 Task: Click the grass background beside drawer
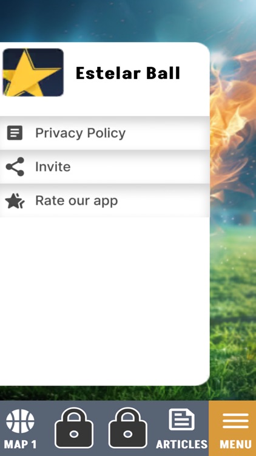233,320
